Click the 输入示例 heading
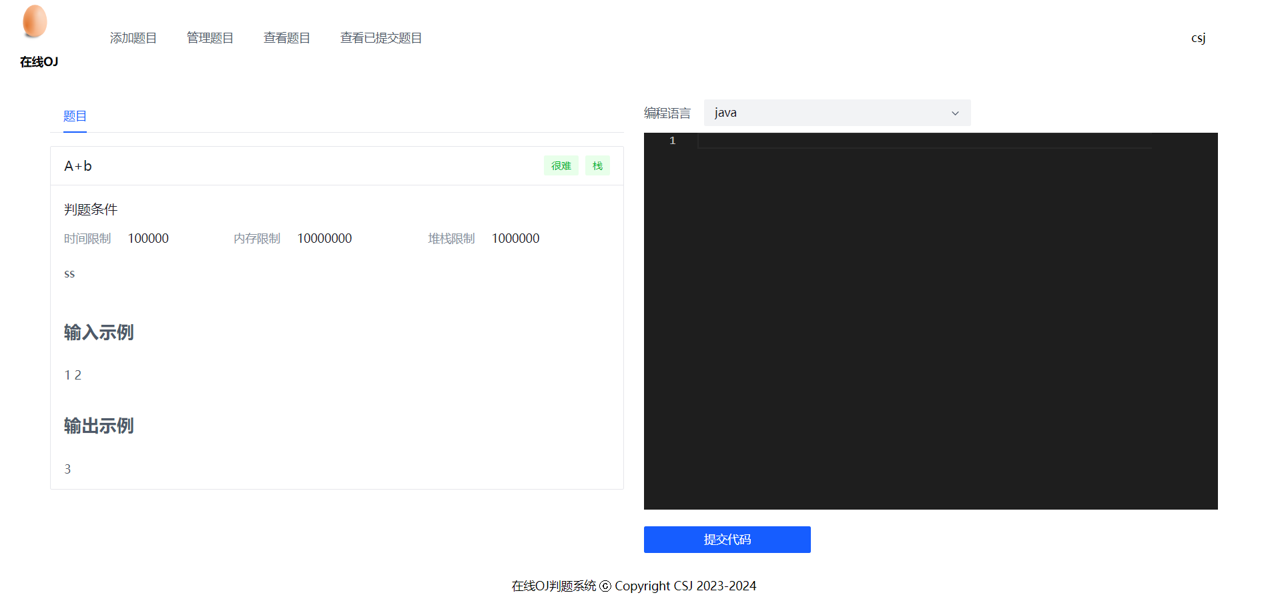Viewport: 1272px width, 605px height. (x=99, y=332)
